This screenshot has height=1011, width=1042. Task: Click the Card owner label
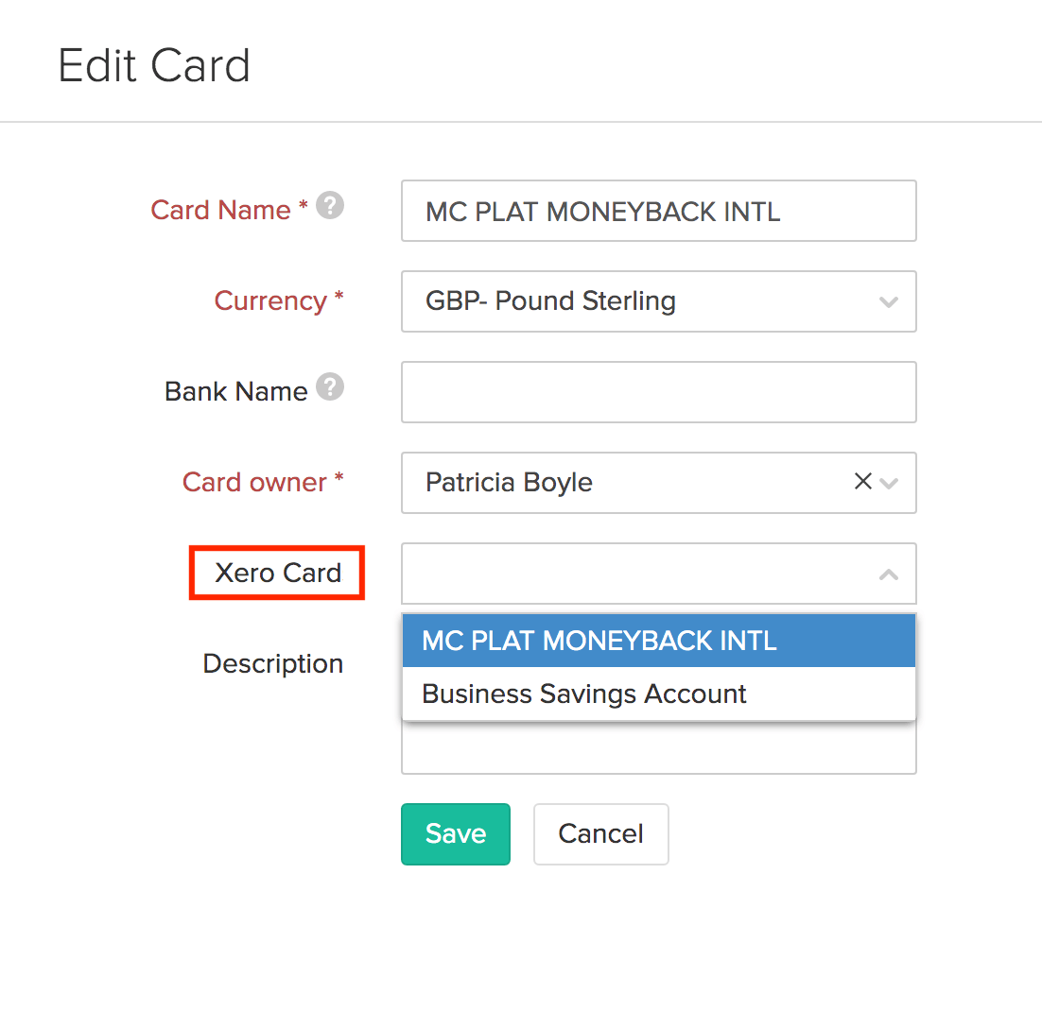coord(254,482)
